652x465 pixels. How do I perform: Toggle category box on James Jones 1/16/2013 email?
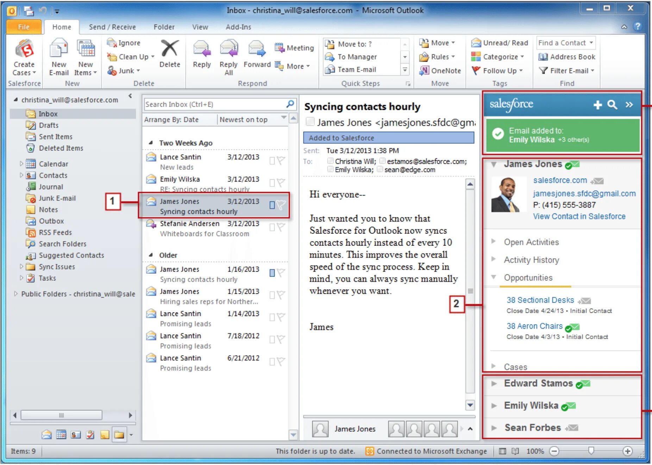(272, 273)
